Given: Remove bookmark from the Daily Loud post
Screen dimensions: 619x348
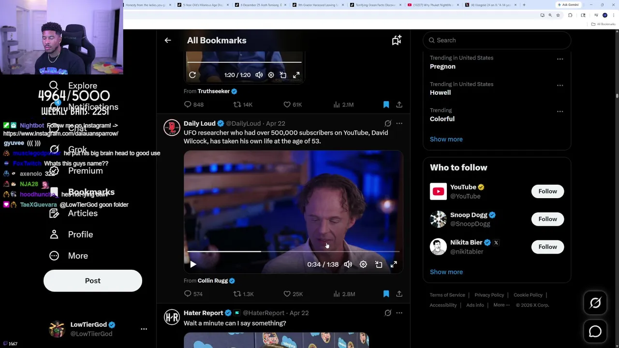Looking at the screenshot, I should [x=386, y=294].
